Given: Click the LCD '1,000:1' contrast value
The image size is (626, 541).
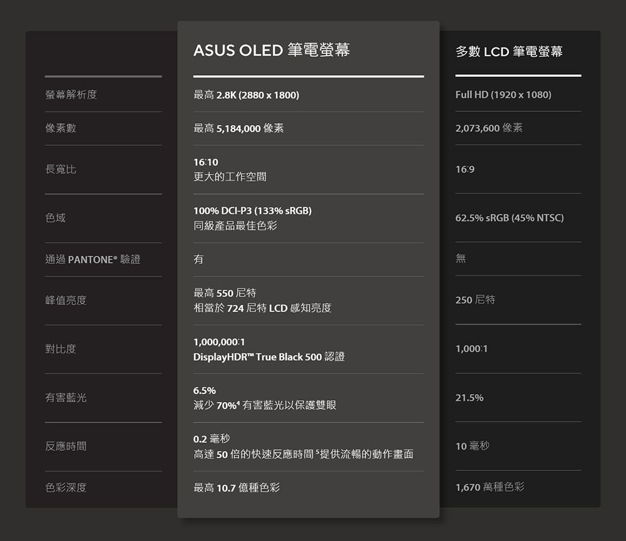Looking at the screenshot, I should pyautogui.click(x=471, y=349).
